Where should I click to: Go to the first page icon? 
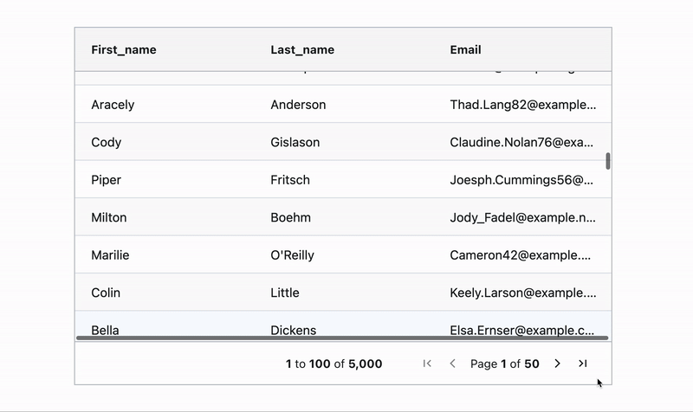(x=427, y=364)
